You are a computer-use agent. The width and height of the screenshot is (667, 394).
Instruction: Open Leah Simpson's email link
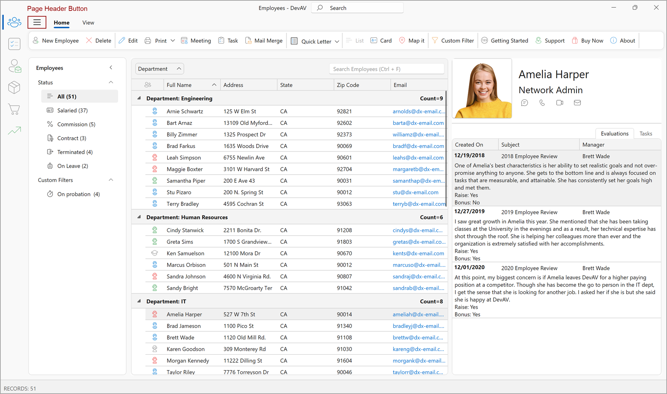[418, 157]
